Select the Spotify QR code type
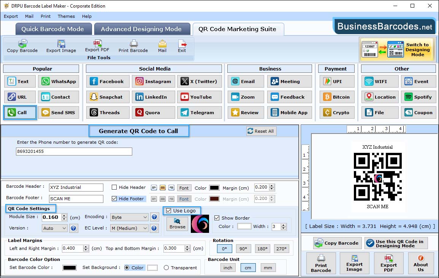This screenshot has height=278, width=439. [418, 97]
